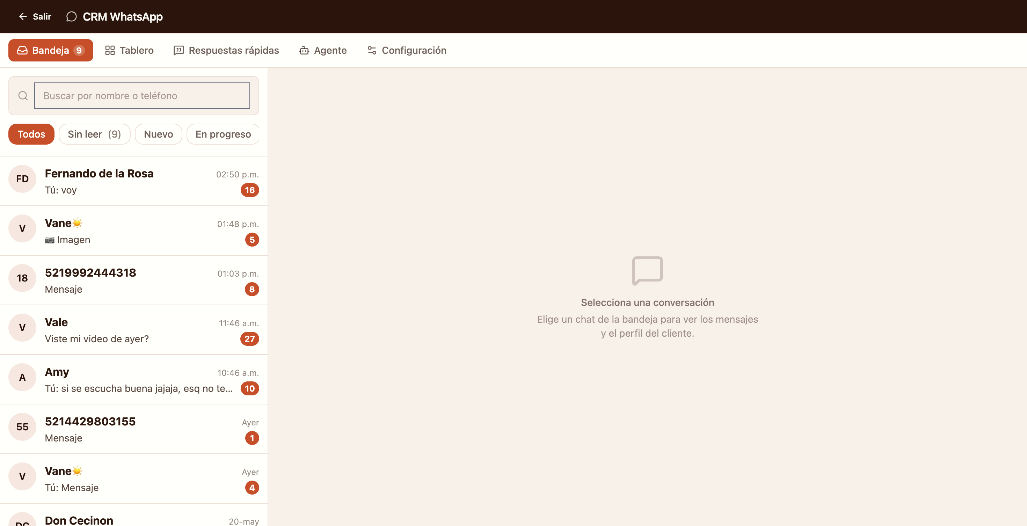This screenshot has width=1027, height=526.
Task: Open the Vale conversation
Action: click(x=133, y=330)
